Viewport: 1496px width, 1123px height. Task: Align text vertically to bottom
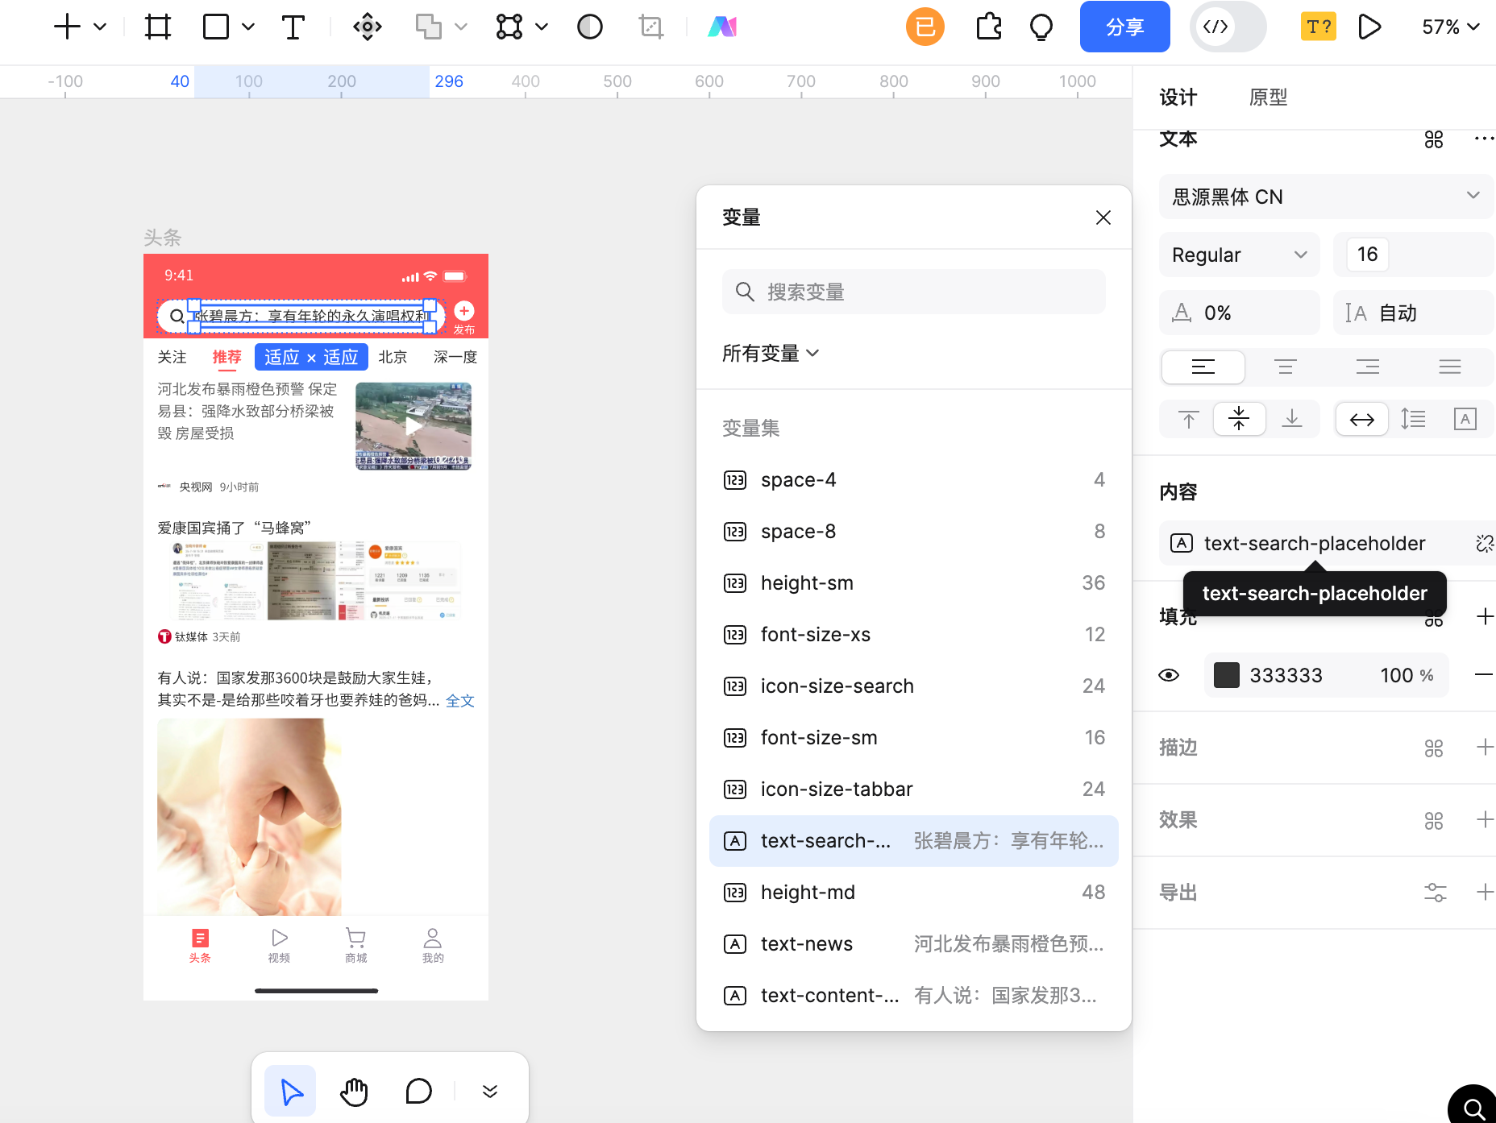1292,419
